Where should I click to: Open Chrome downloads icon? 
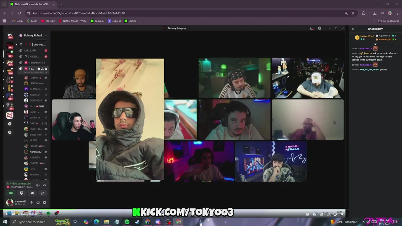(x=375, y=13)
